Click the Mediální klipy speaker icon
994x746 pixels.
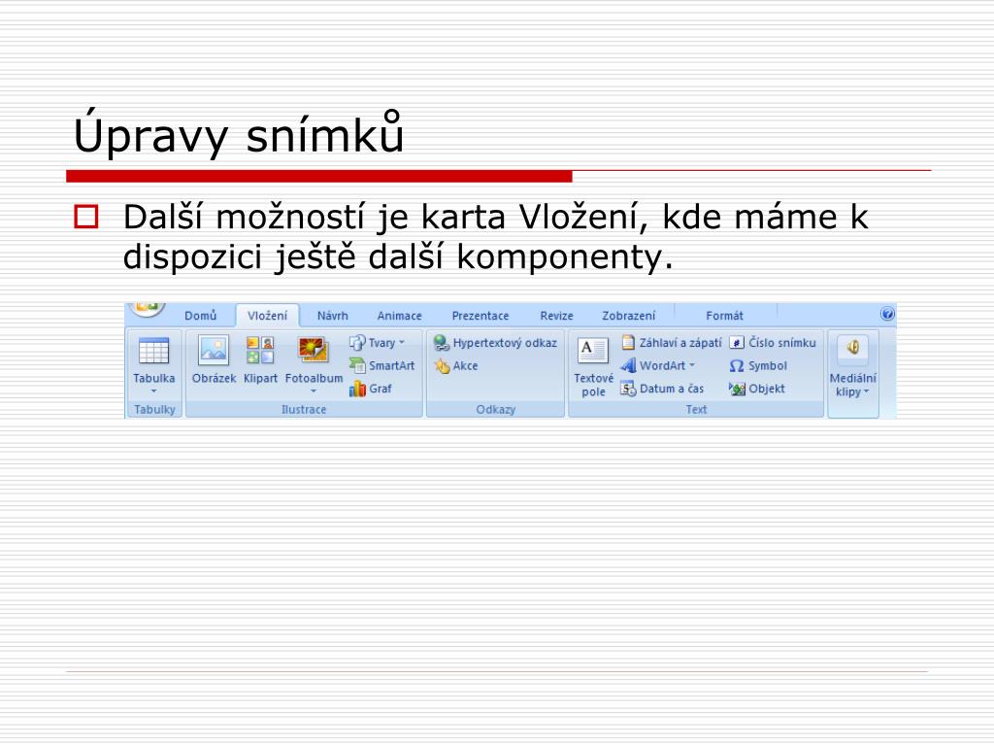click(x=852, y=349)
